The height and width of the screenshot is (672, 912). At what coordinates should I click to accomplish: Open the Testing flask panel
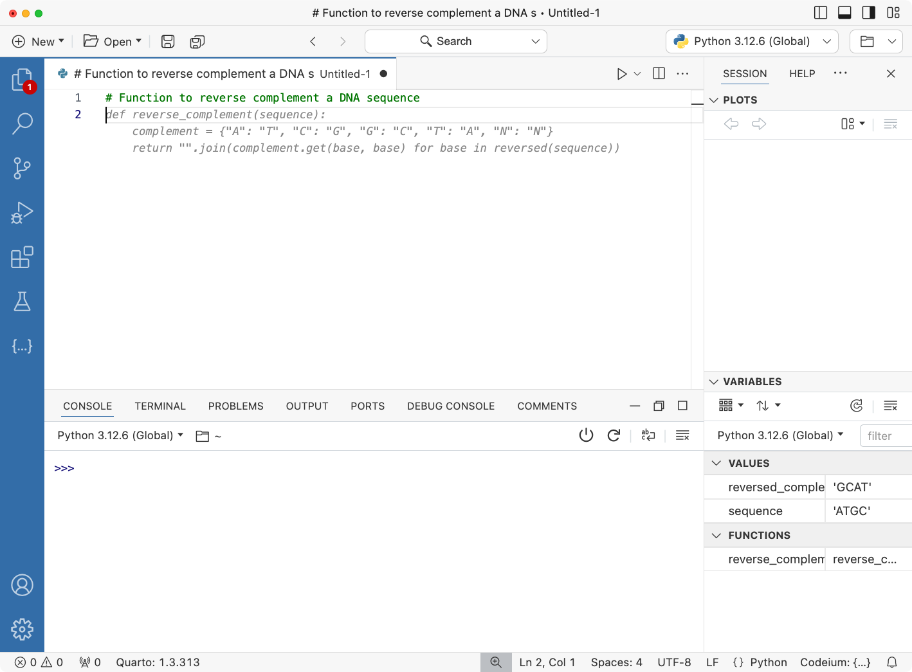(23, 302)
